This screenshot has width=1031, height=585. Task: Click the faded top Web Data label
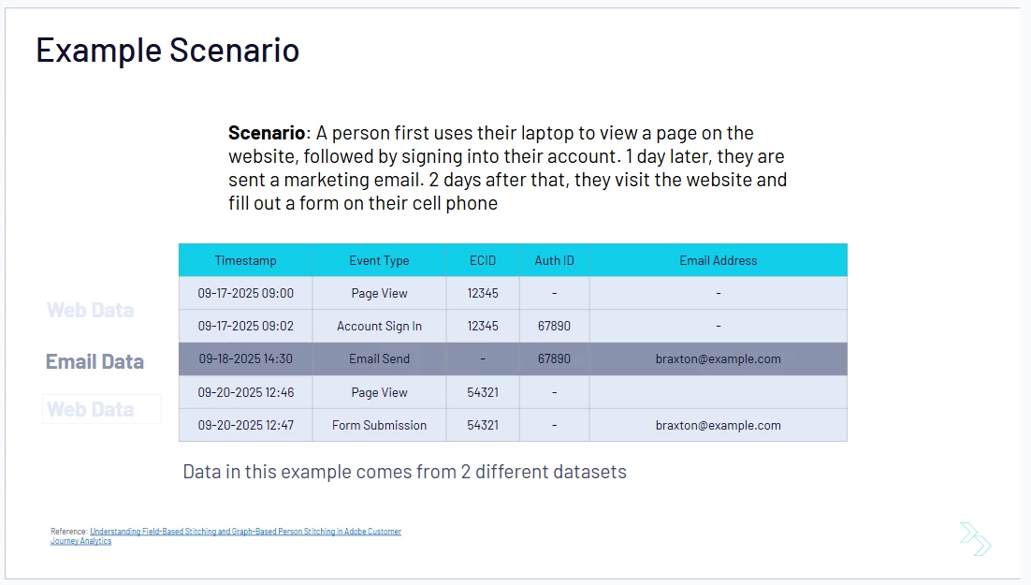[90, 310]
